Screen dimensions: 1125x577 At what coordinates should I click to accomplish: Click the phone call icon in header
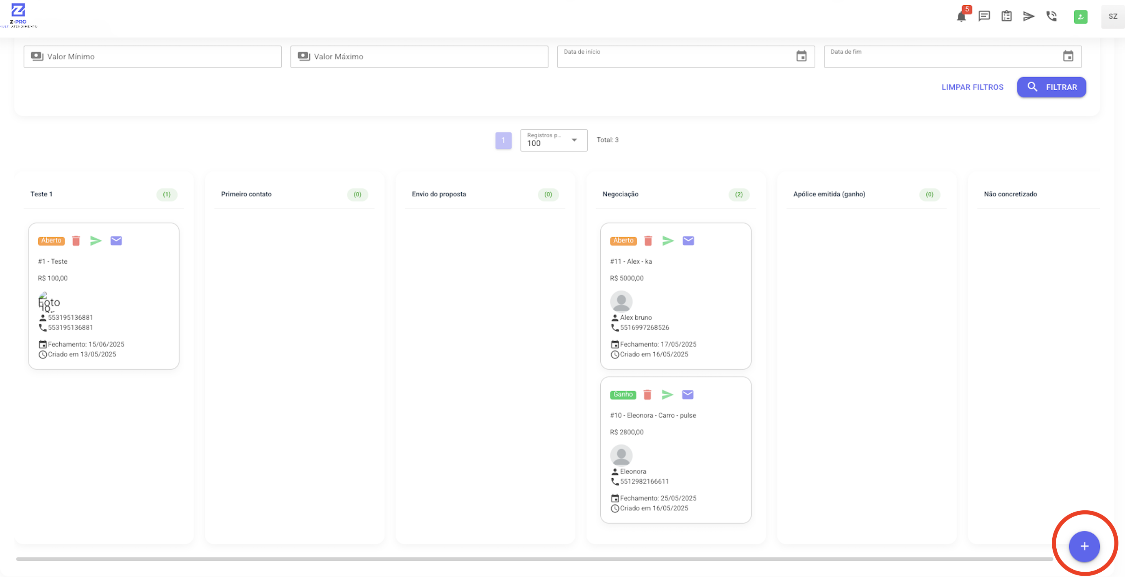click(x=1051, y=17)
